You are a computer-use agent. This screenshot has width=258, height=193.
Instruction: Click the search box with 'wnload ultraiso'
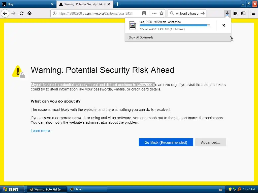(x=187, y=13)
